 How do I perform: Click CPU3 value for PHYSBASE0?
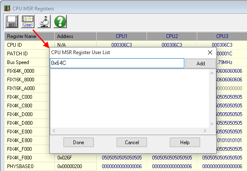[x=222, y=166]
